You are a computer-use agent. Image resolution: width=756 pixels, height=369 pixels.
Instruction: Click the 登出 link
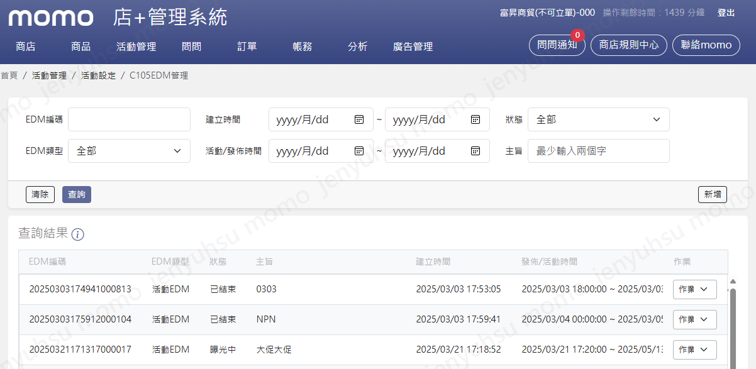(x=726, y=13)
